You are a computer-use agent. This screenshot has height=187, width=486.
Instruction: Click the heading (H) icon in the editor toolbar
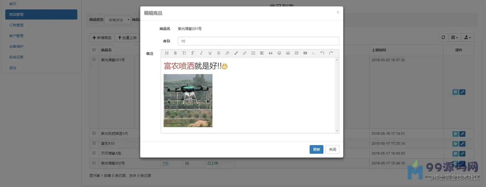coord(166,53)
